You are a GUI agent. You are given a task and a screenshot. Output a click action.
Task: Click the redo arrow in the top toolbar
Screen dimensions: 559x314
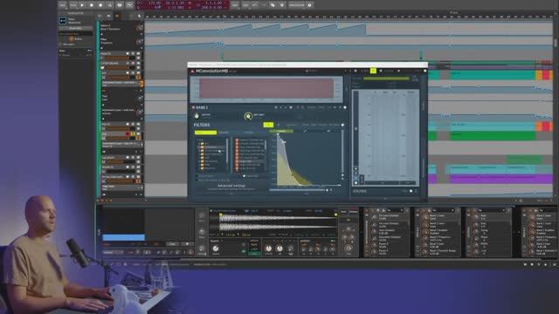(264, 5)
